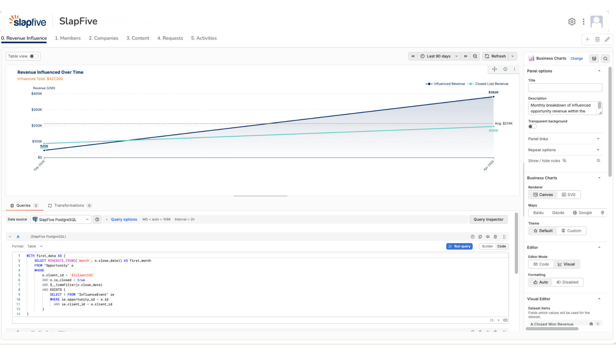Open the chart panel three-dot menu
The width and height of the screenshot is (616, 346).
point(515,69)
